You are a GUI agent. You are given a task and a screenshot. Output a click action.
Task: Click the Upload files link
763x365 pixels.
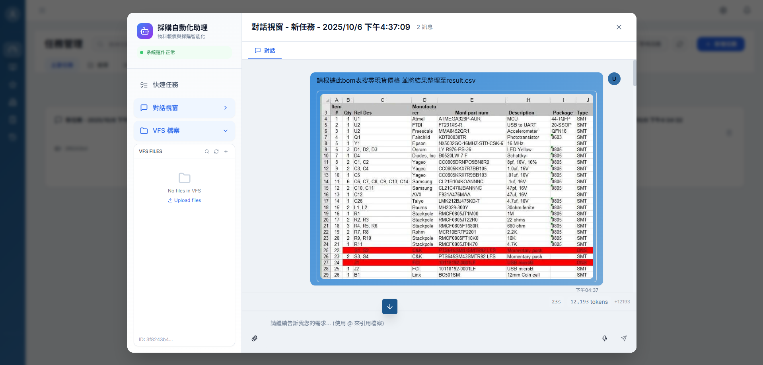[x=184, y=200]
